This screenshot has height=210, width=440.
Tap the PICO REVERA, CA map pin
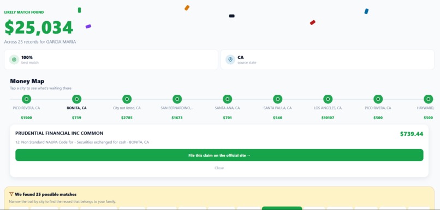(26, 99)
